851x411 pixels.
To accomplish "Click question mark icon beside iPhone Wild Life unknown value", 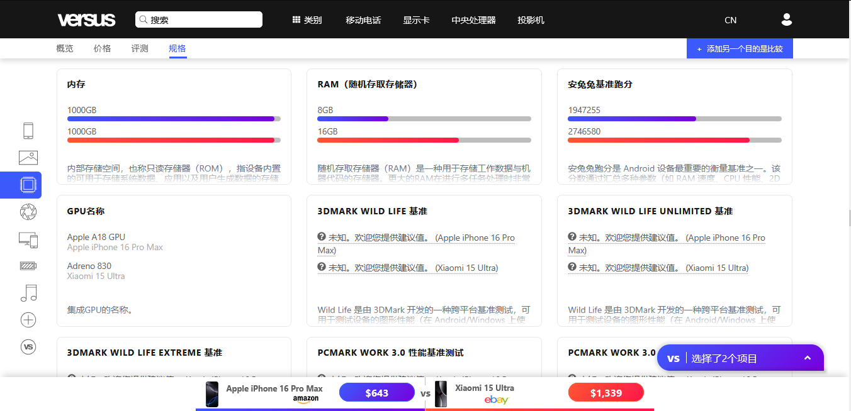I will [x=322, y=237].
